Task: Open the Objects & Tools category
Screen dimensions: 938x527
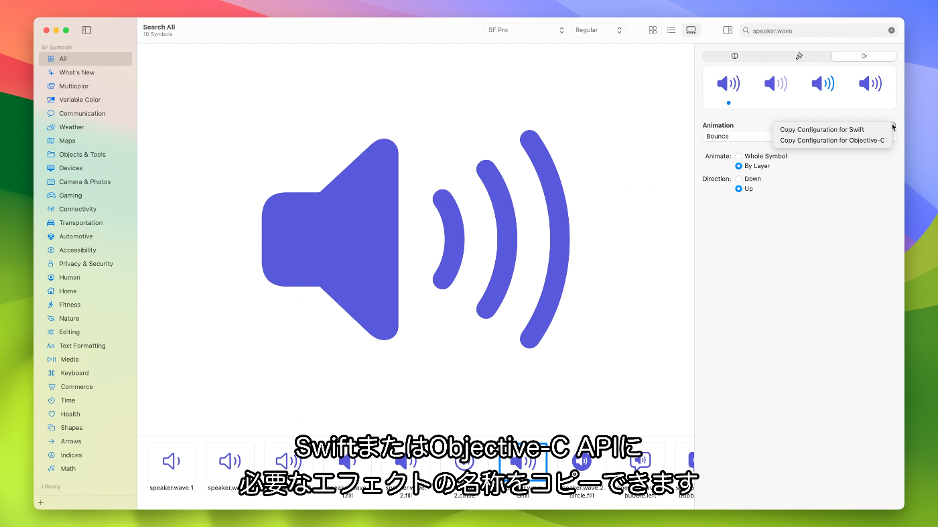Action: [85, 154]
